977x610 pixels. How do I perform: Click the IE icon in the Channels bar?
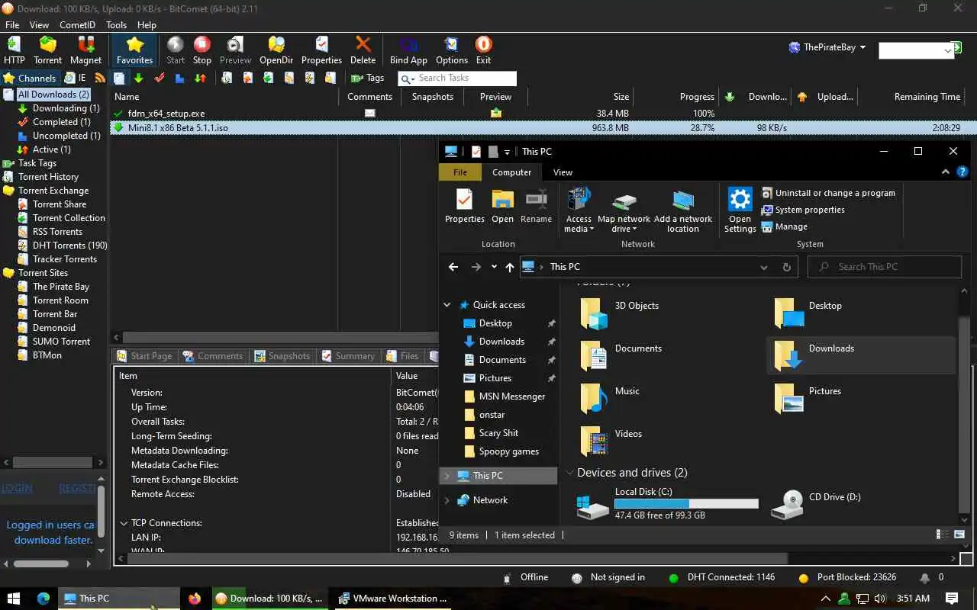tap(75, 78)
